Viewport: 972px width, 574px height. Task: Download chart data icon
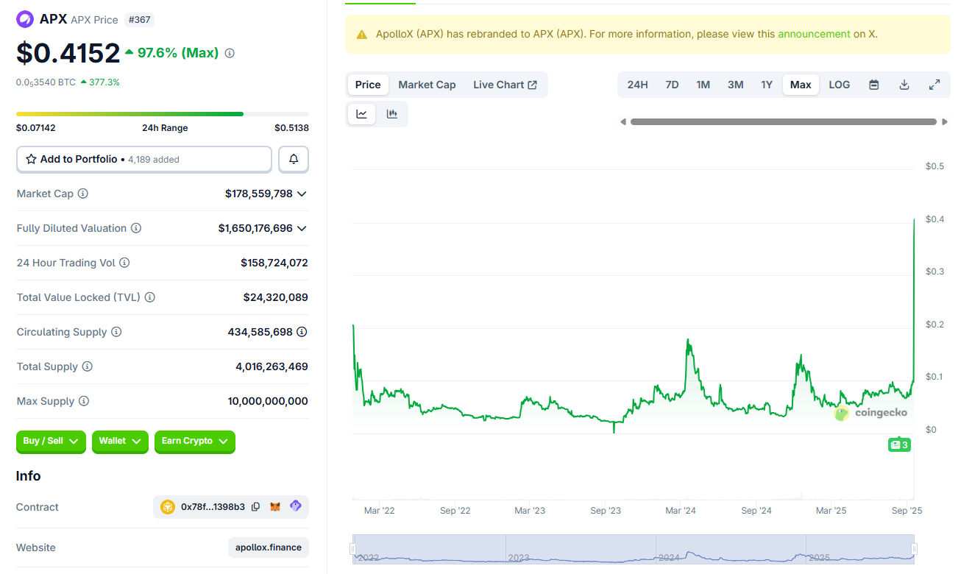pyautogui.click(x=904, y=85)
